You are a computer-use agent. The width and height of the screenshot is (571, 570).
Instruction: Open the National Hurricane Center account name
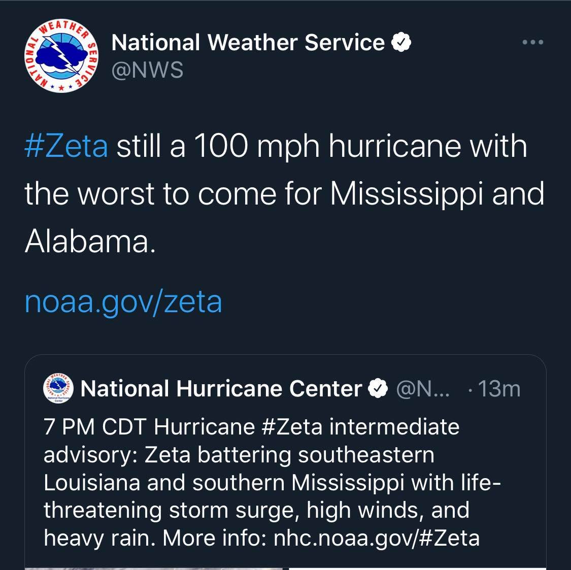(x=221, y=389)
